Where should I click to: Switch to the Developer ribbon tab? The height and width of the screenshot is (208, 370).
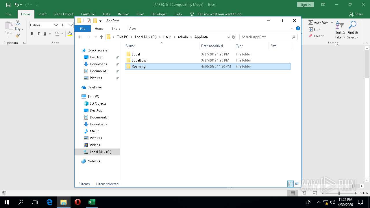159,14
